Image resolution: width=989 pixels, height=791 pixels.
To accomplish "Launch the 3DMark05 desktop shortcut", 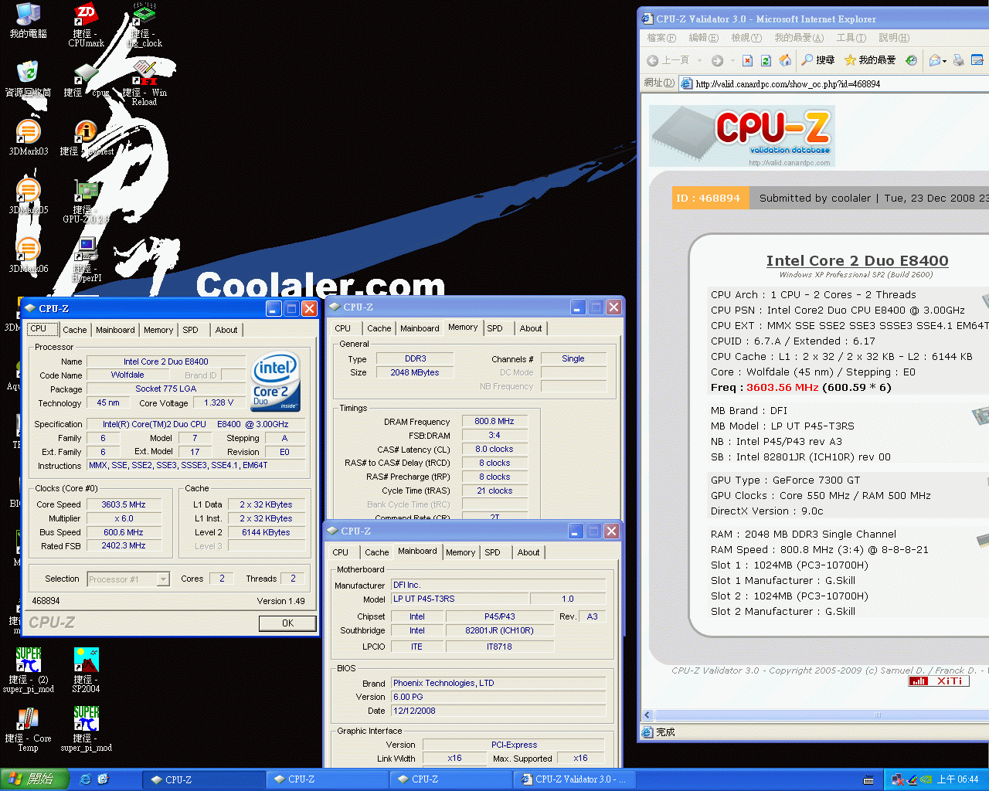I will [x=28, y=196].
